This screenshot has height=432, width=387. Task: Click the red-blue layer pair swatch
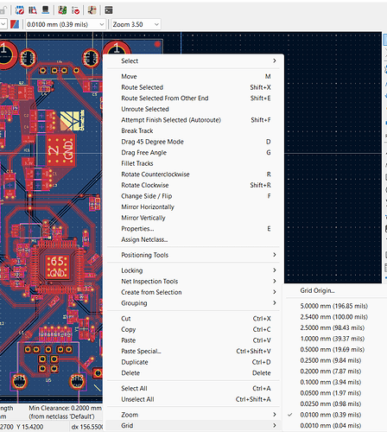(15, 24)
